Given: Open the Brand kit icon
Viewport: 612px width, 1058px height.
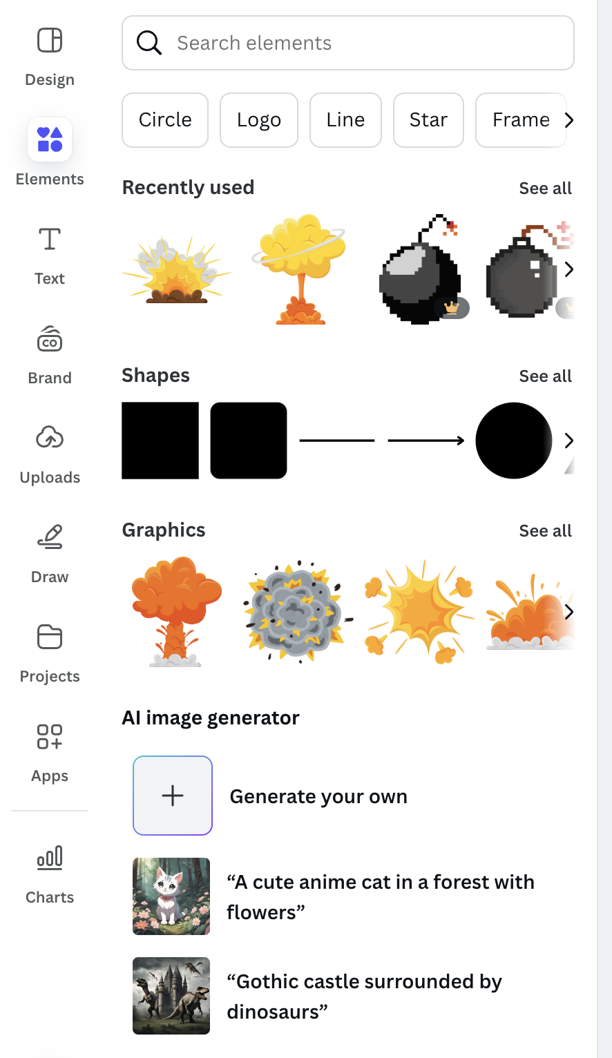Looking at the screenshot, I should (x=50, y=339).
